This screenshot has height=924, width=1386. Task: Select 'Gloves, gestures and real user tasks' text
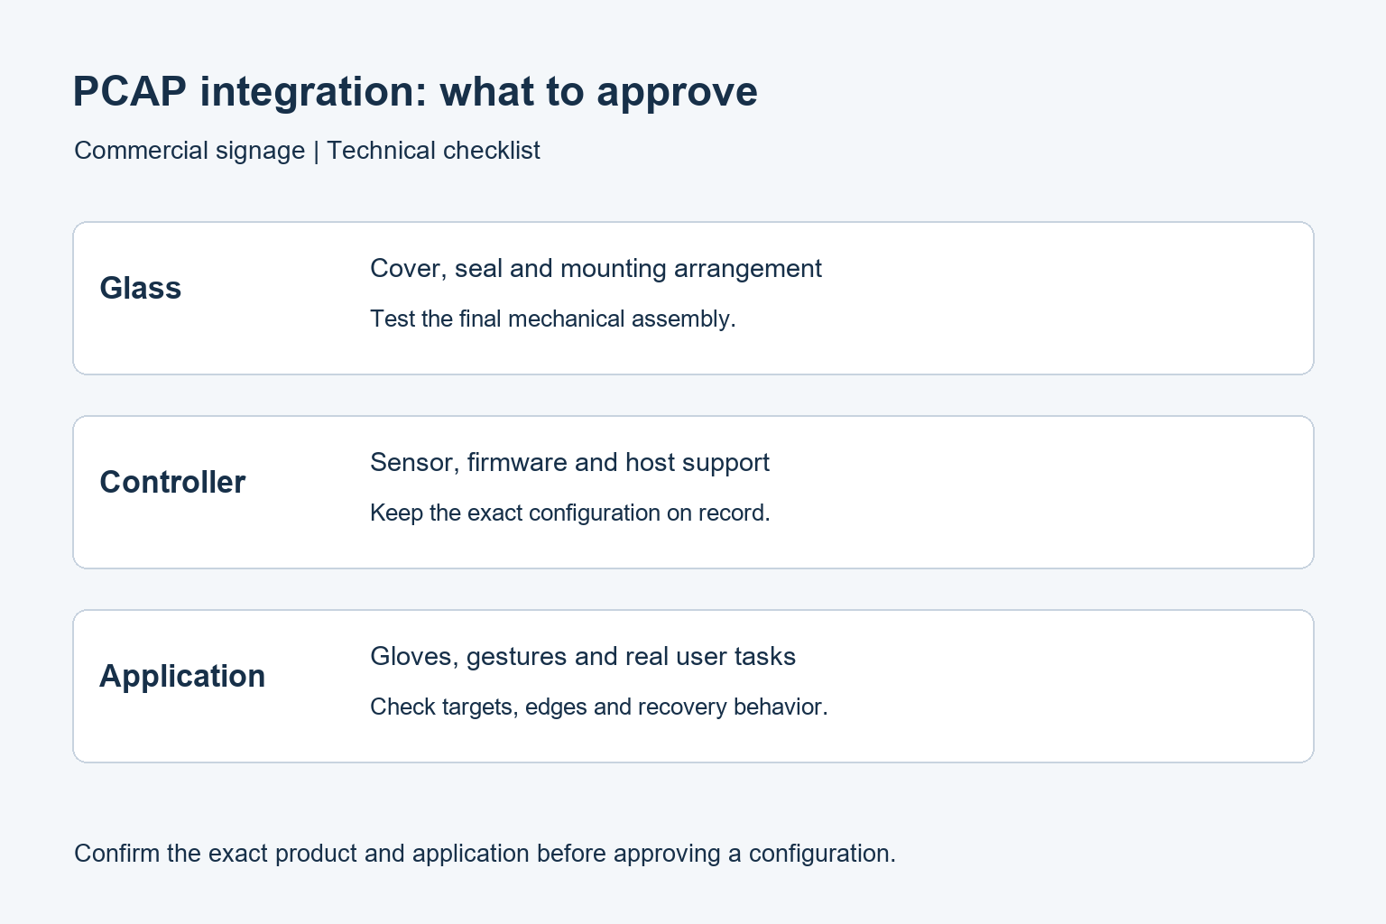[x=583, y=657]
